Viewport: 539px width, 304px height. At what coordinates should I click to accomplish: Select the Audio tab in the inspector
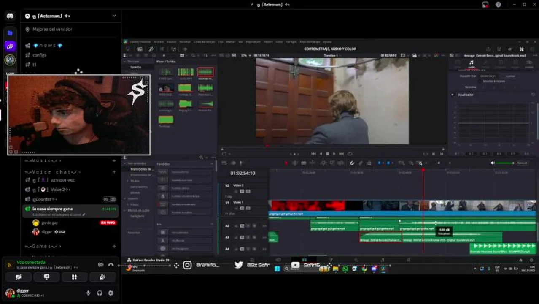point(471,64)
